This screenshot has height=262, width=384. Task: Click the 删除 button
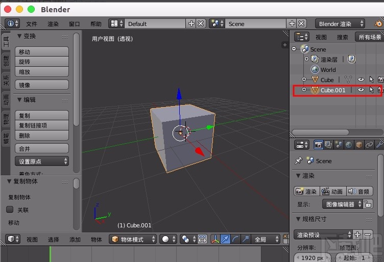click(x=42, y=136)
